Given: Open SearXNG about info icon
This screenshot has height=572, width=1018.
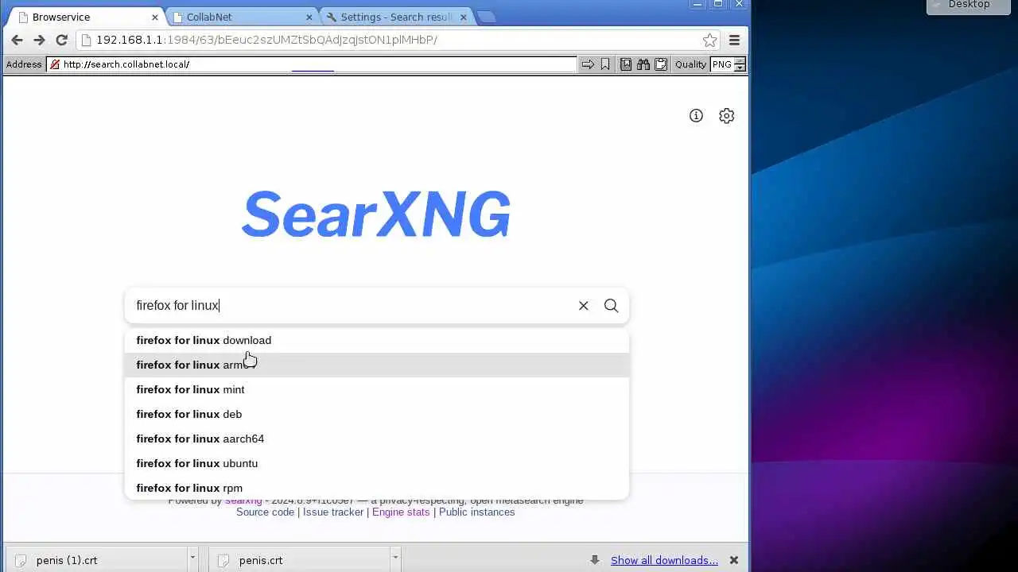Looking at the screenshot, I should pos(696,116).
